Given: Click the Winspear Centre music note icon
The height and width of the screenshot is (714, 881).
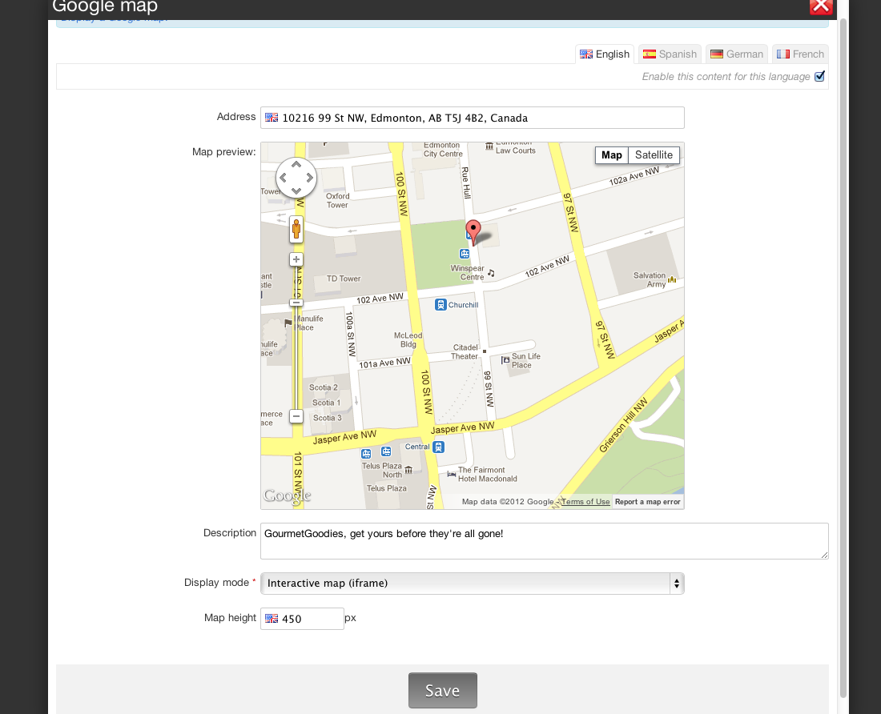Looking at the screenshot, I should coord(491,273).
